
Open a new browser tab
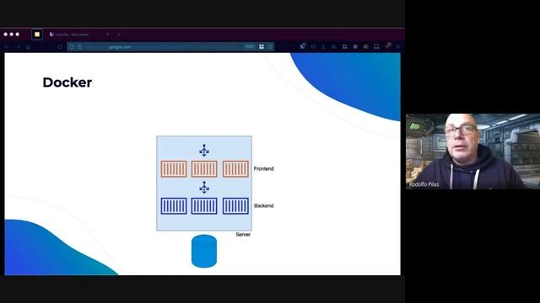[119, 35]
